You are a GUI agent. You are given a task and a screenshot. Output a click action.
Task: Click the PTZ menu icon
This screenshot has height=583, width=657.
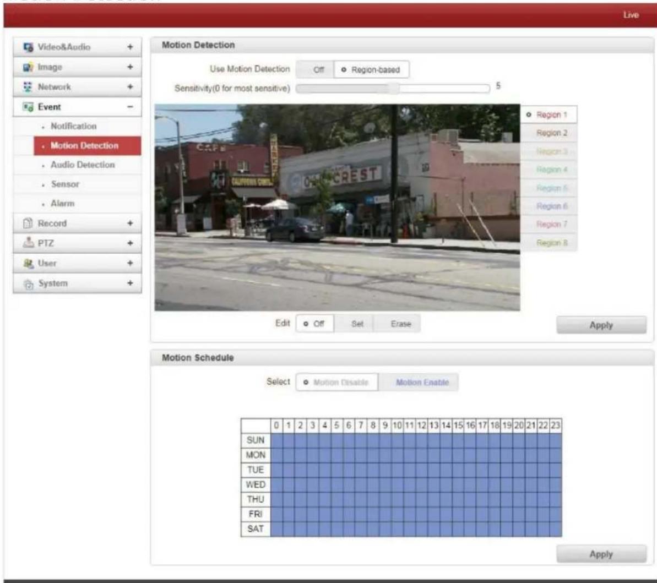click(28, 243)
